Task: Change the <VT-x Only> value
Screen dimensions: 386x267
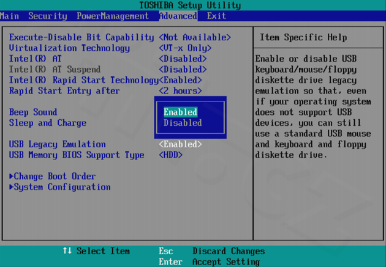Action: pyautogui.click(x=185, y=48)
